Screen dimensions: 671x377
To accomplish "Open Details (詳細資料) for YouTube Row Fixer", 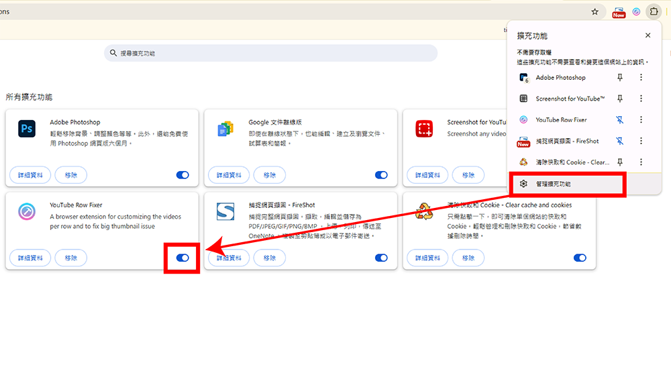I will pos(30,258).
